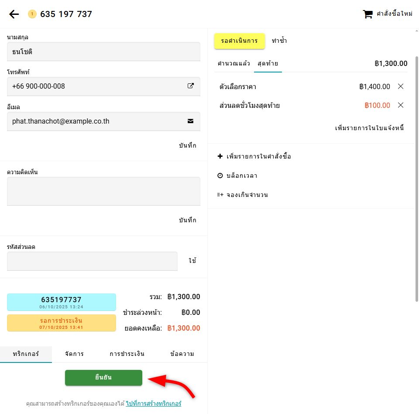This screenshot has width=419, height=414.
Task: Open phone number external link icon
Action: [x=190, y=86]
